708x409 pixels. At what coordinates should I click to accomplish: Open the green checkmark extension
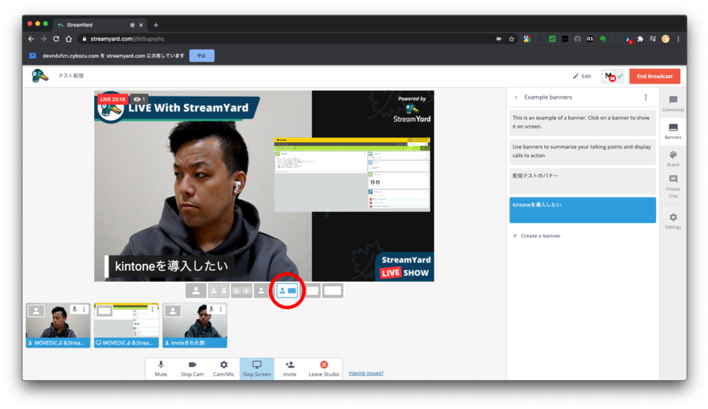(552, 39)
